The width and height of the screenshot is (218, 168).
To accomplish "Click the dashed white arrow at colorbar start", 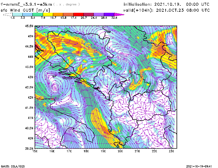I will [8, 14].
